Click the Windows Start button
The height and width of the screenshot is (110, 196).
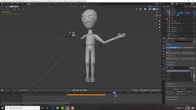pyautogui.click(x=2, y=108)
